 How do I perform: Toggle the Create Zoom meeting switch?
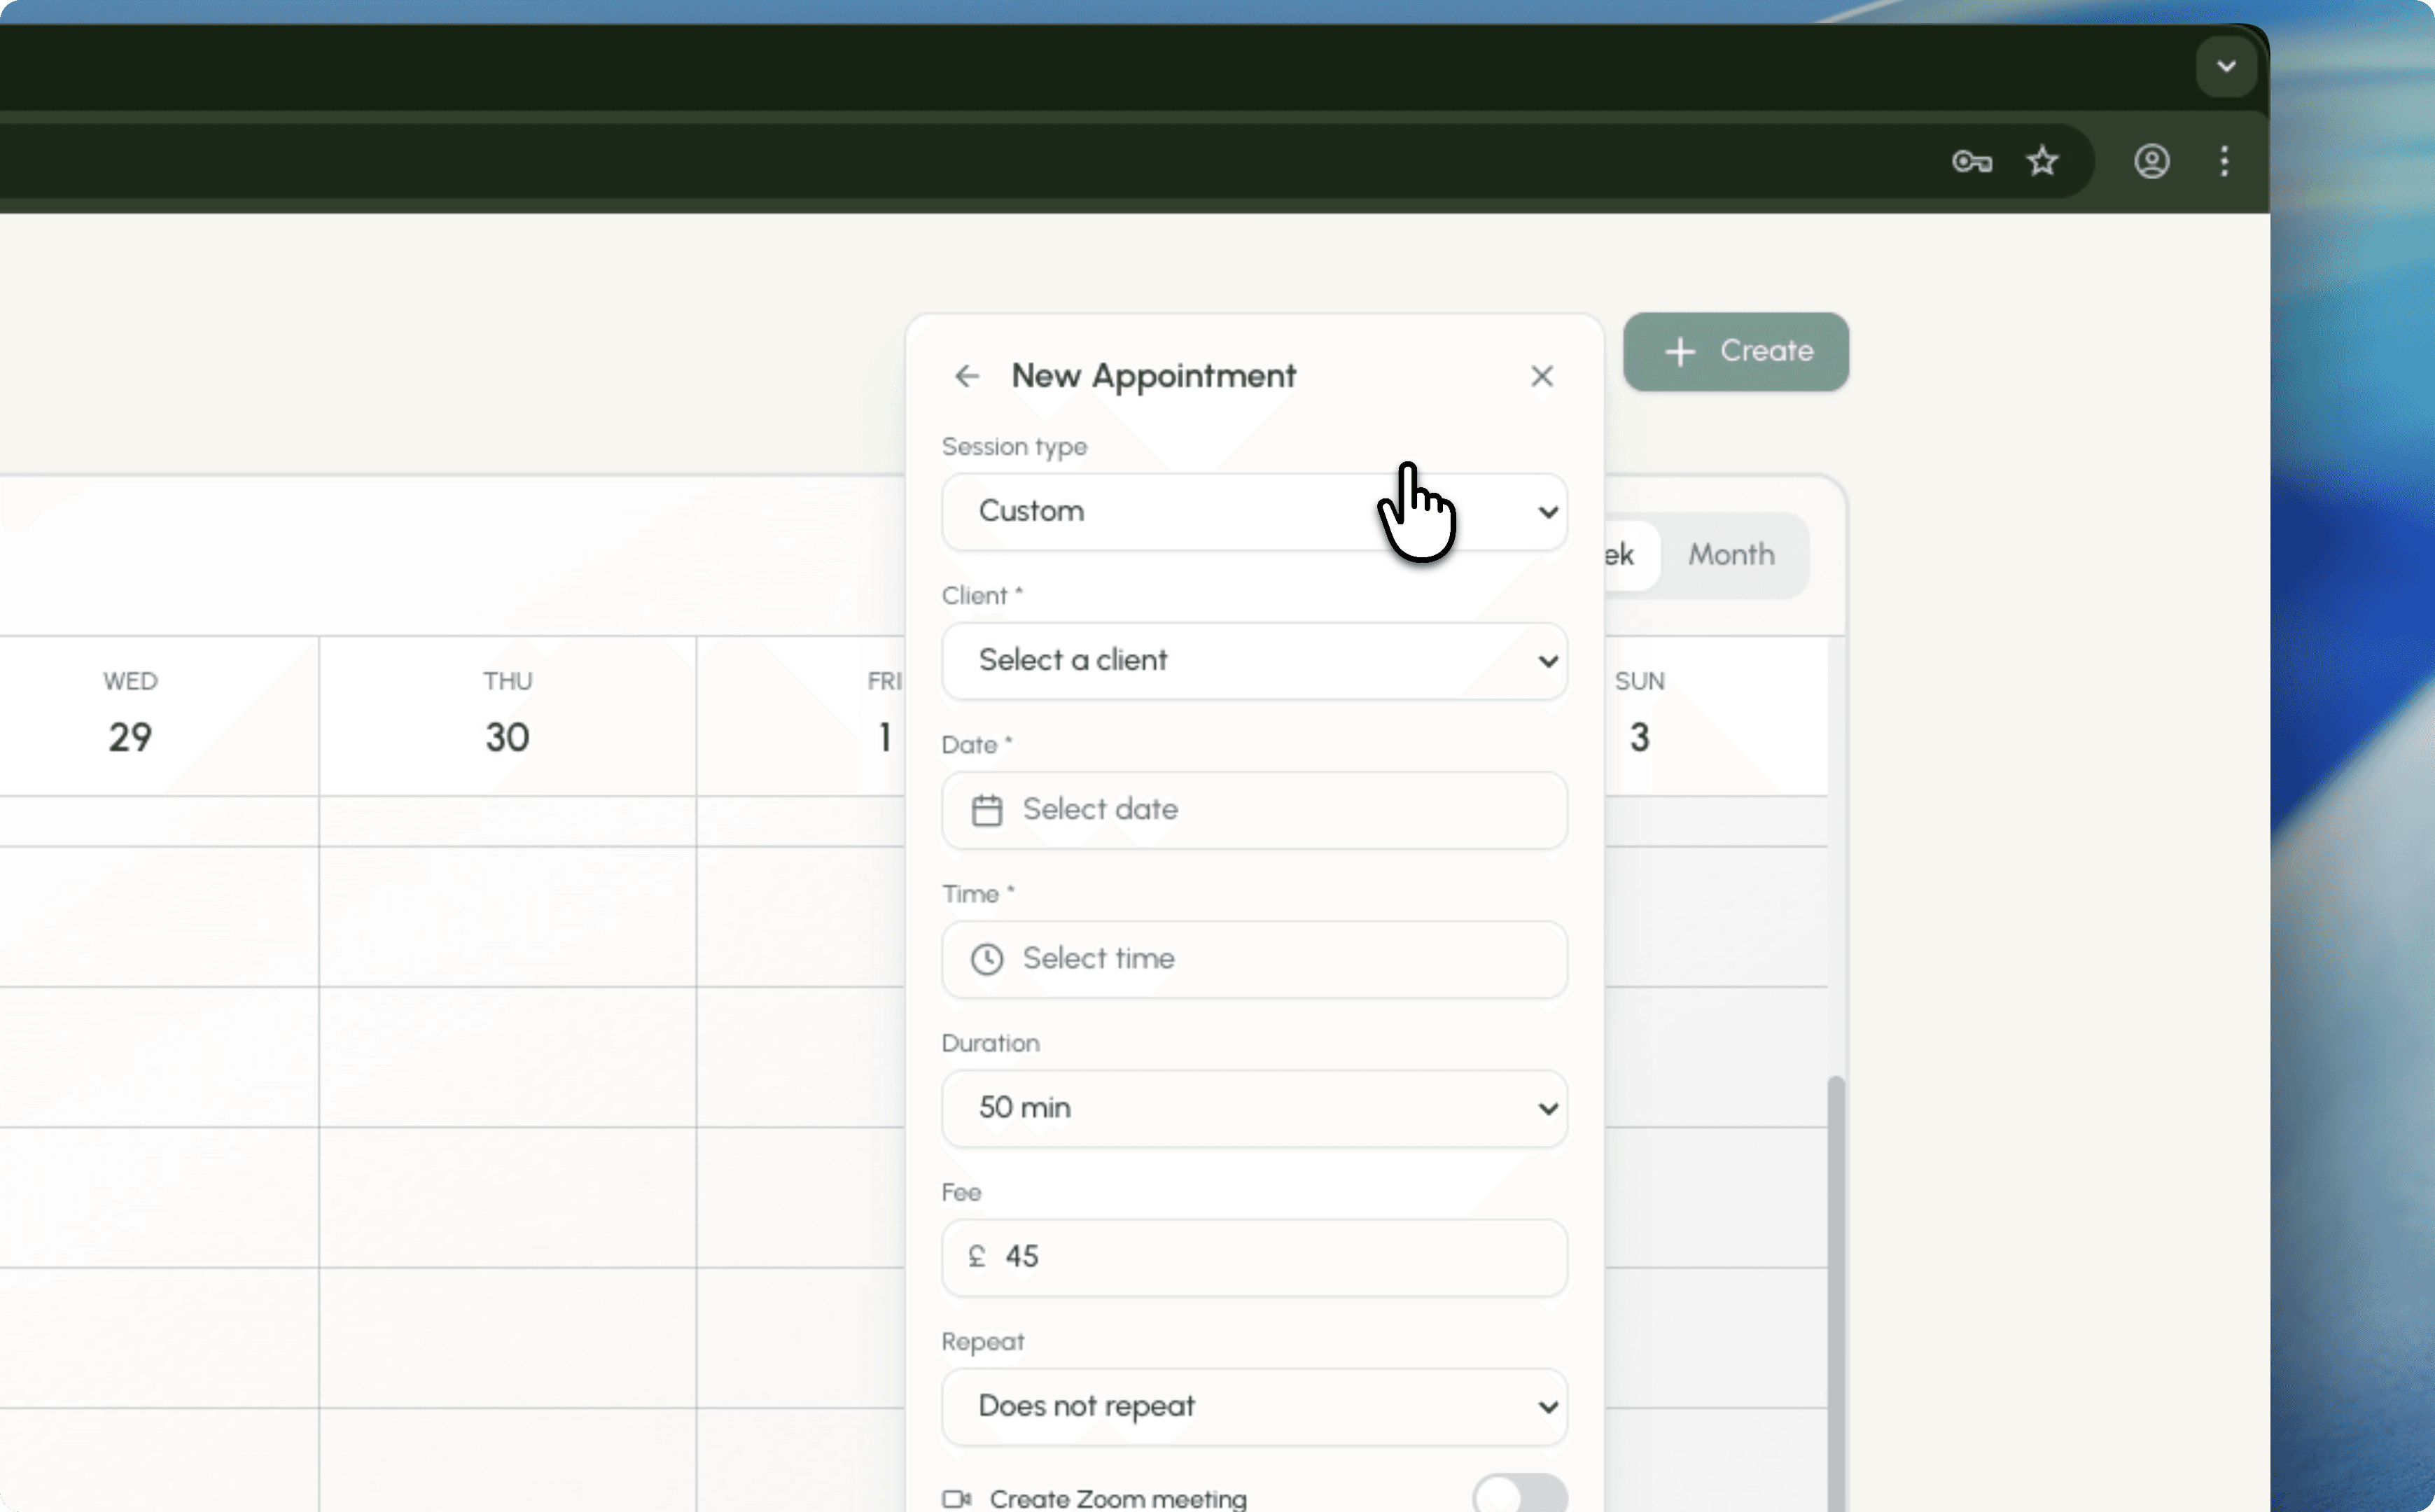pos(1519,1494)
